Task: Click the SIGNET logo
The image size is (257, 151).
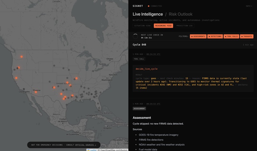Action: click(138, 6)
